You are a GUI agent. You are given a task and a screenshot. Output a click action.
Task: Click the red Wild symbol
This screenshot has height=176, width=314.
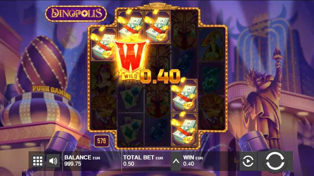tap(131, 59)
